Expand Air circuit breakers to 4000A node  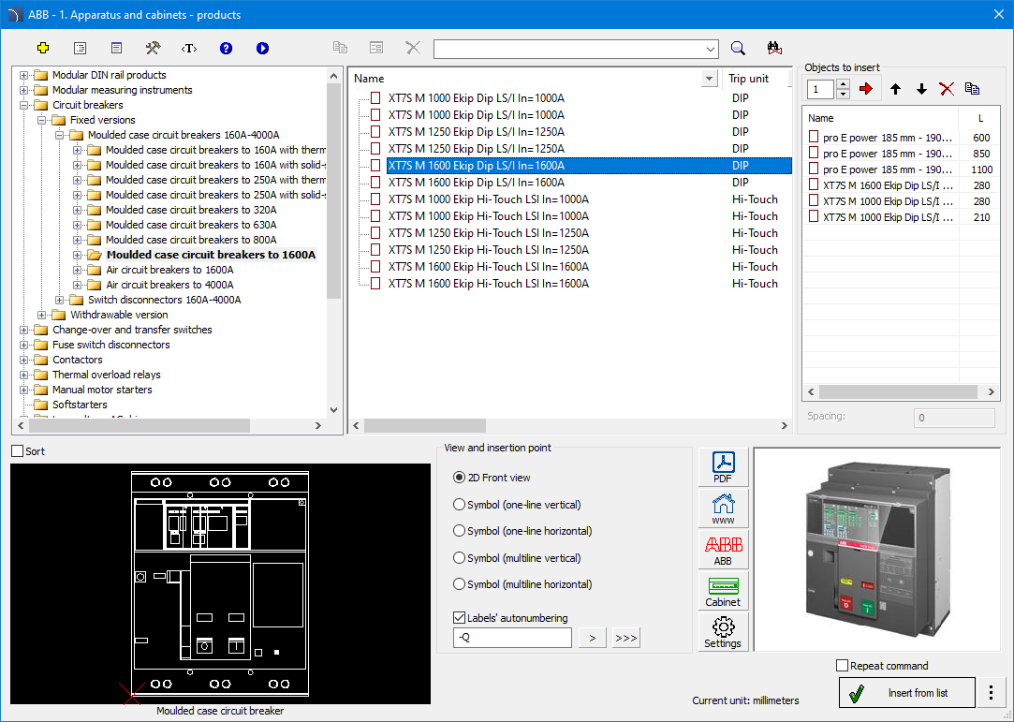tap(77, 285)
